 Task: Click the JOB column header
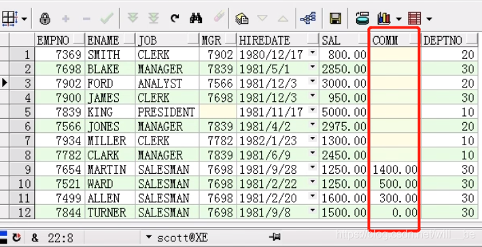tap(167, 40)
